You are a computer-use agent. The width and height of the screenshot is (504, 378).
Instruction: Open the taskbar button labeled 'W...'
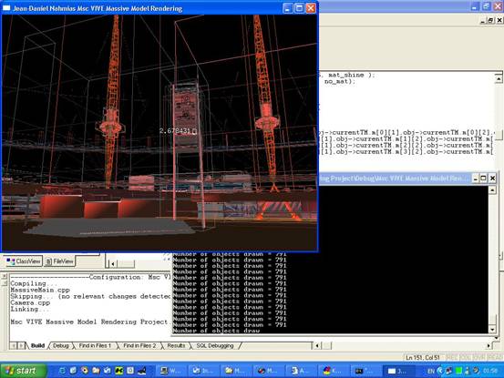pos(170,371)
